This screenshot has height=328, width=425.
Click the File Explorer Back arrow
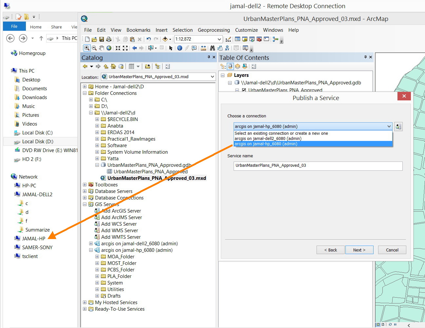(x=10, y=38)
